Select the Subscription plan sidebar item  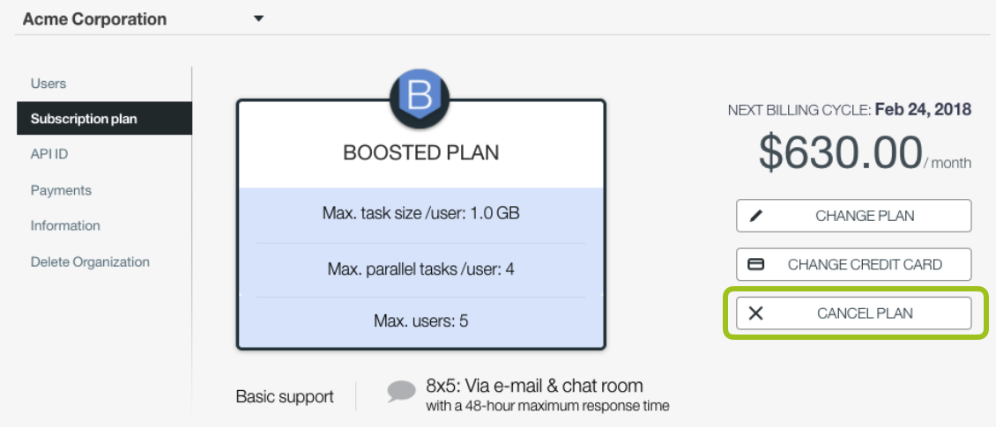point(104,119)
